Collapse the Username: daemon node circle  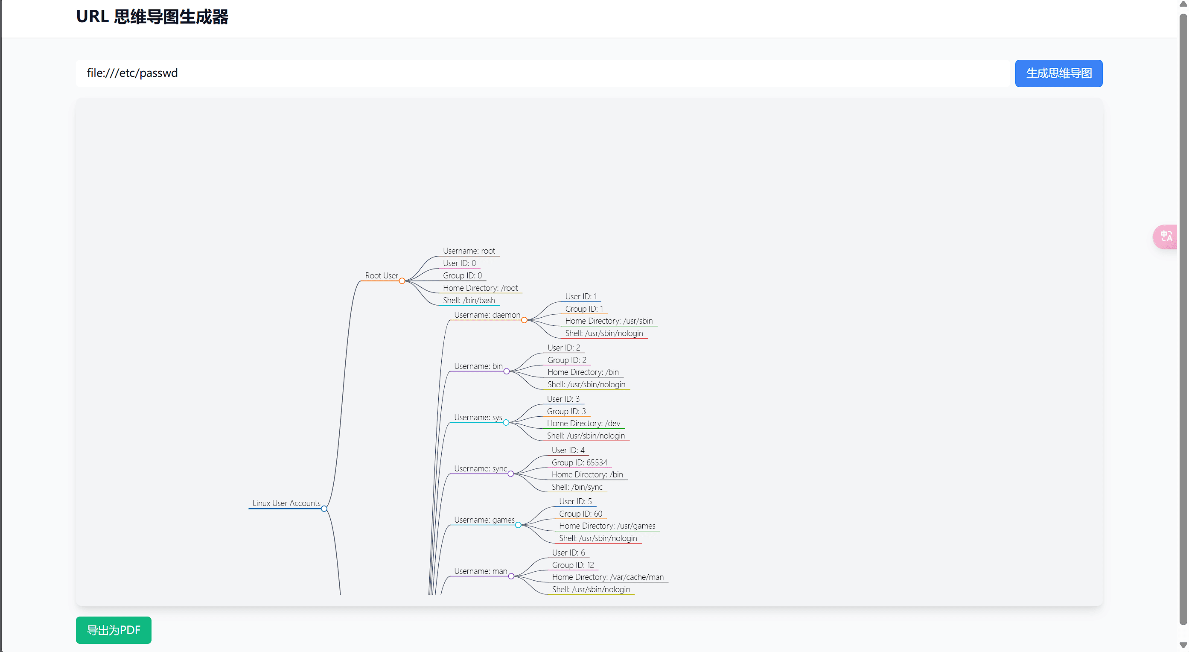coord(525,320)
